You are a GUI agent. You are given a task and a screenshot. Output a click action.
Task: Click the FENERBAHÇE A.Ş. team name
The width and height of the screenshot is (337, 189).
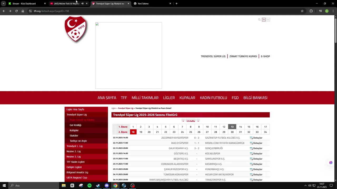coord(215,169)
